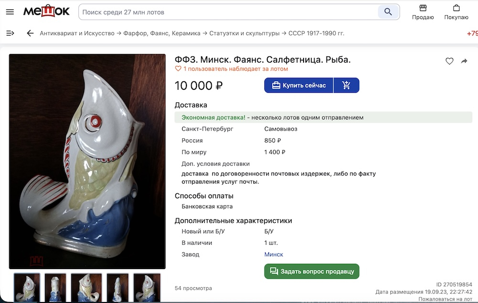478x303 pixels.
Task: Enlarge the main fish napkin holder photo
Action: click(87, 162)
